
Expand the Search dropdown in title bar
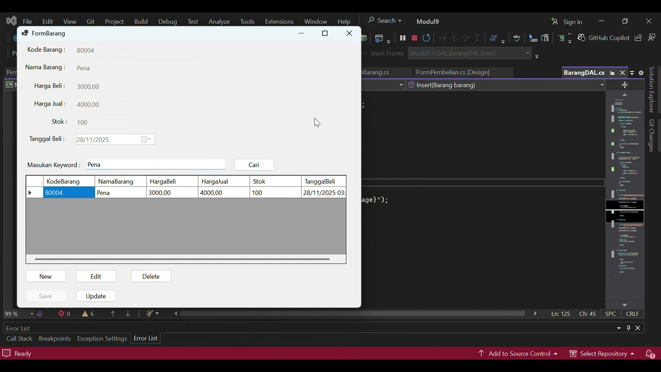click(x=400, y=21)
